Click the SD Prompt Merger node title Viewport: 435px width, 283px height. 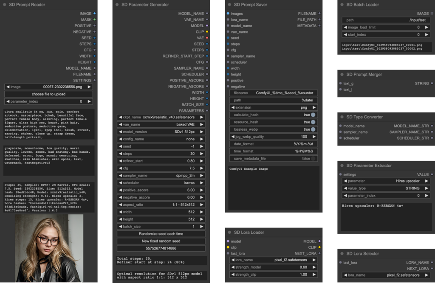coord(364,74)
